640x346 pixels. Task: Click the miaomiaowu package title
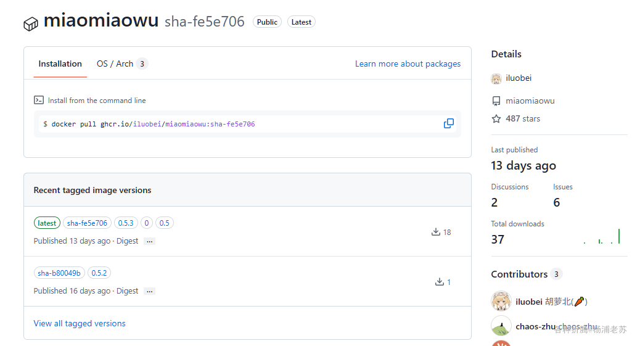[101, 20]
